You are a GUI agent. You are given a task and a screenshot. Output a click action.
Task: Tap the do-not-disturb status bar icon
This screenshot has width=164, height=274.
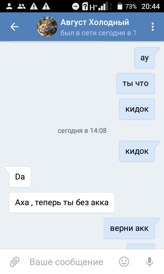coord(76,7)
